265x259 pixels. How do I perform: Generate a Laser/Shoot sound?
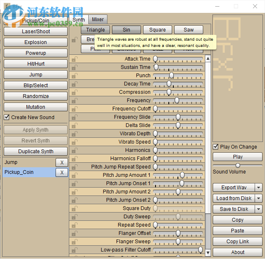[36, 32]
